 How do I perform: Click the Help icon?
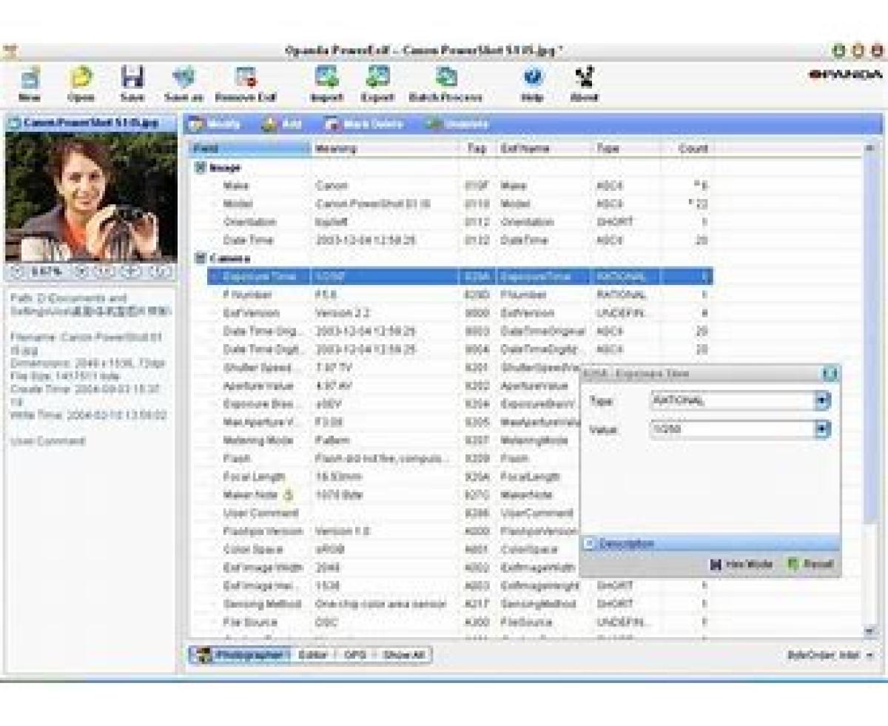click(x=532, y=77)
